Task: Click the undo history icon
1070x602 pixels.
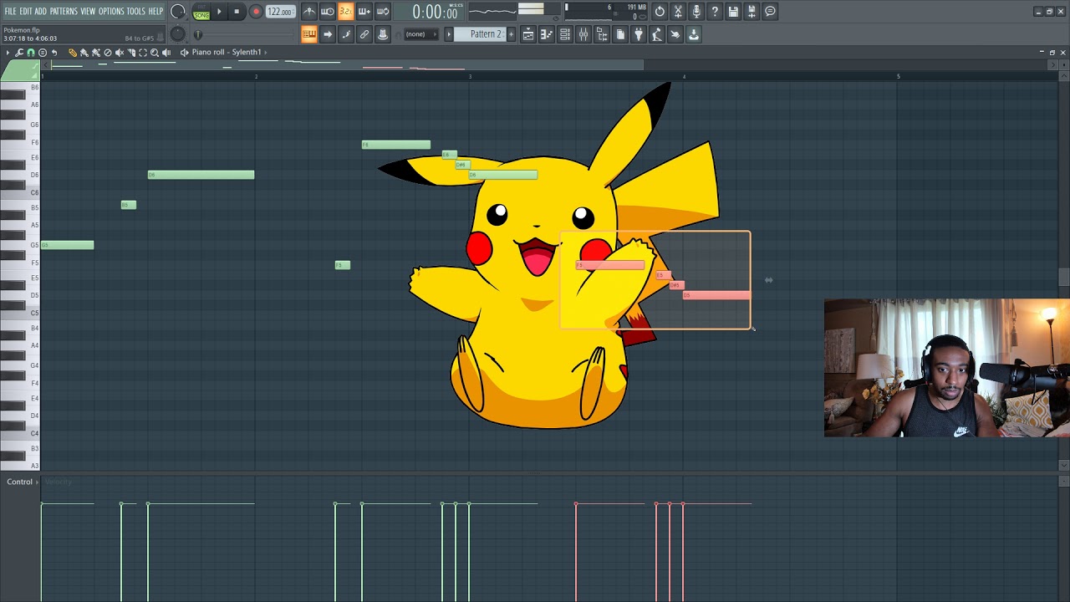Action: click(x=660, y=12)
